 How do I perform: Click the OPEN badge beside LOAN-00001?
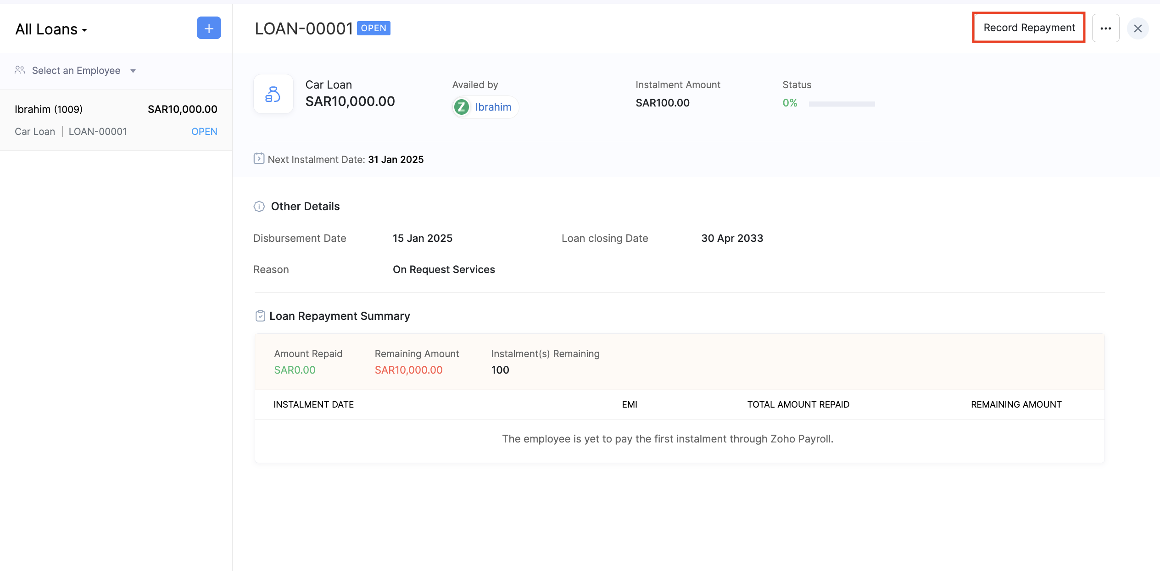374,28
